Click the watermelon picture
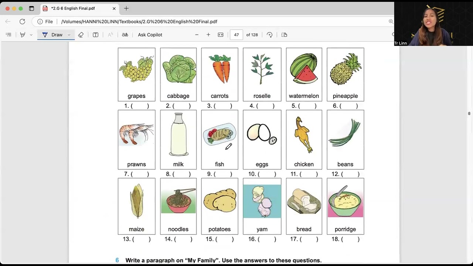This screenshot has height=266, width=473. pos(304,68)
